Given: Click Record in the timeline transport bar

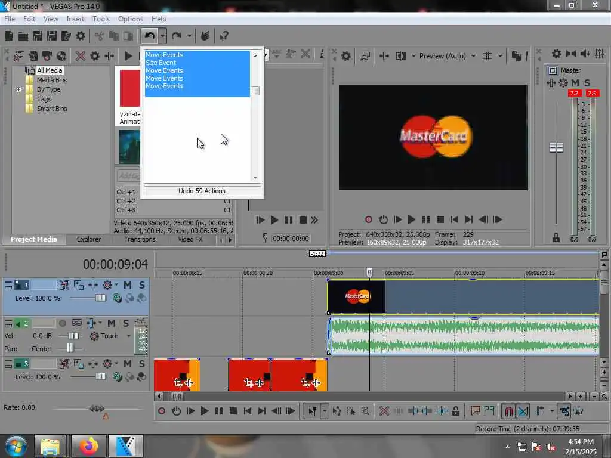Looking at the screenshot, I should pyautogui.click(x=162, y=411).
